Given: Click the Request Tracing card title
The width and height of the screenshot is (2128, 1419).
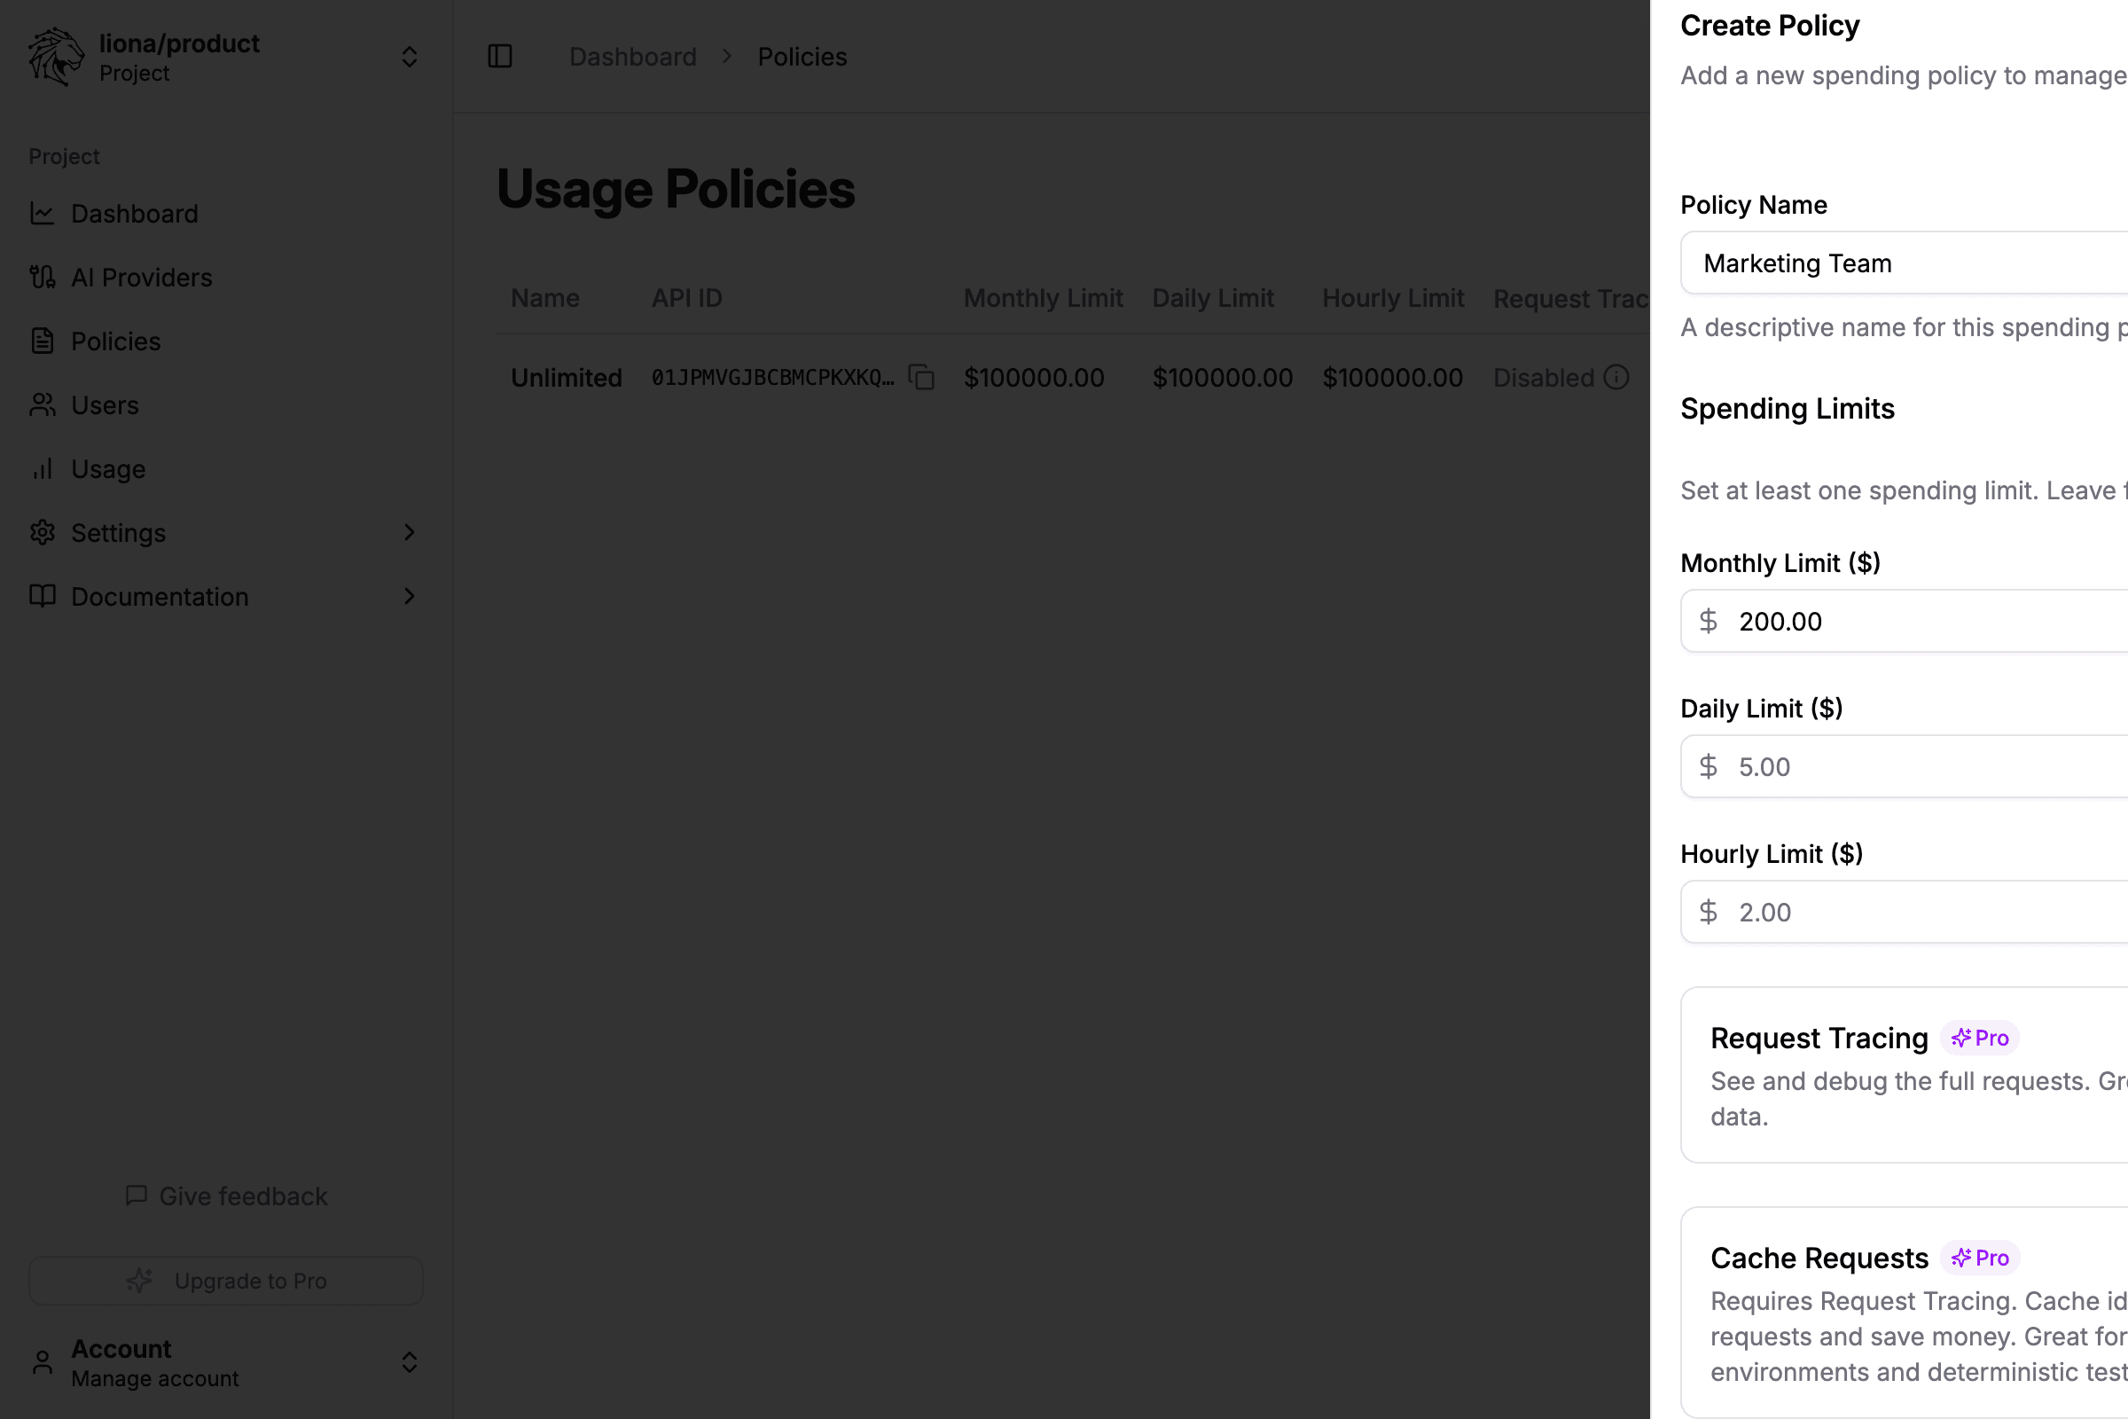Looking at the screenshot, I should [x=1819, y=1038].
